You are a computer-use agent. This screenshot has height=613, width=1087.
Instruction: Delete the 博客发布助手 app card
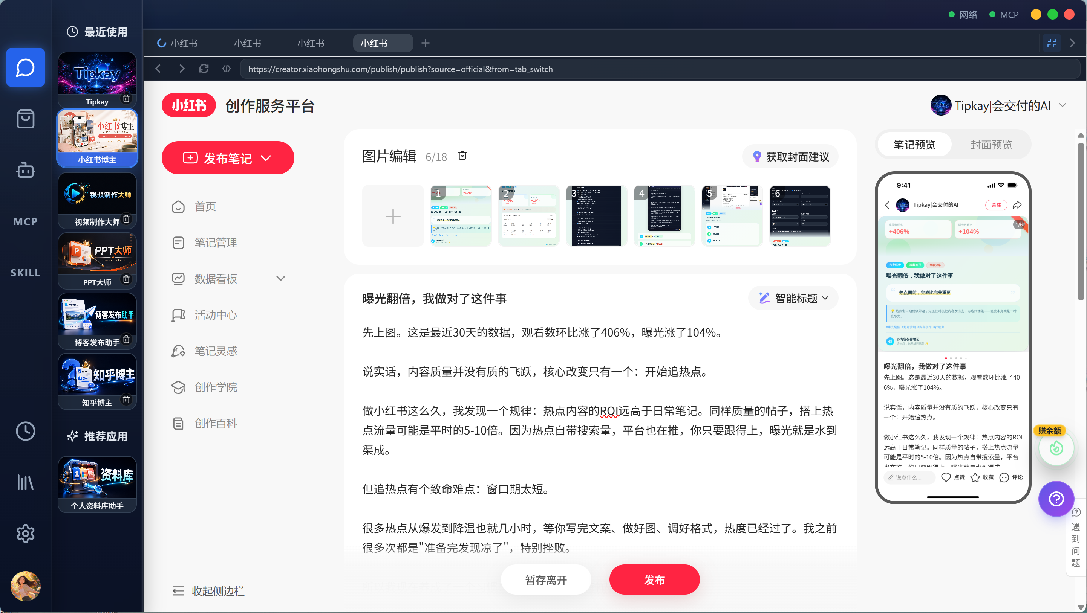pos(126,339)
